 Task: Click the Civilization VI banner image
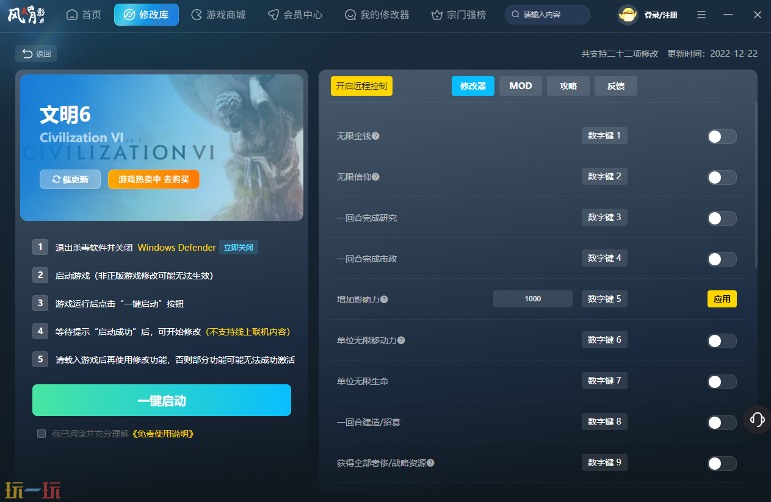162,147
